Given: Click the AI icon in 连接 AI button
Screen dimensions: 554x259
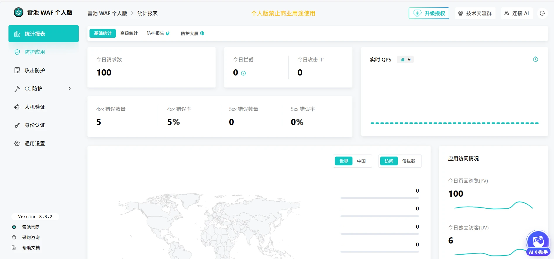Looking at the screenshot, I should click(x=507, y=13).
